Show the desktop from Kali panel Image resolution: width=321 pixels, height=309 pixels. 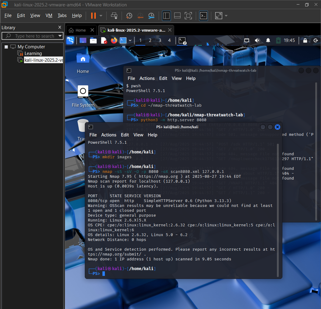83,40
